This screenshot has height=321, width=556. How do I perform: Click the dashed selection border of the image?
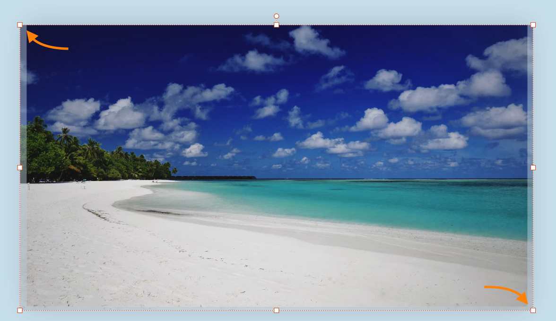click(142, 25)
